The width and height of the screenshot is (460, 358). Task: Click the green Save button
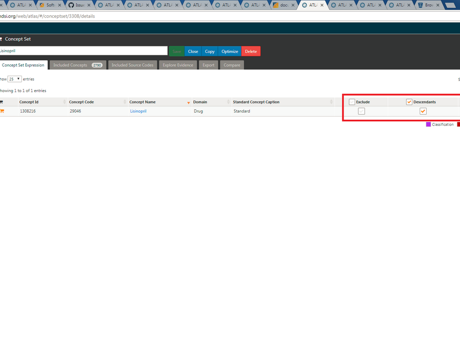tap(177, 51)
